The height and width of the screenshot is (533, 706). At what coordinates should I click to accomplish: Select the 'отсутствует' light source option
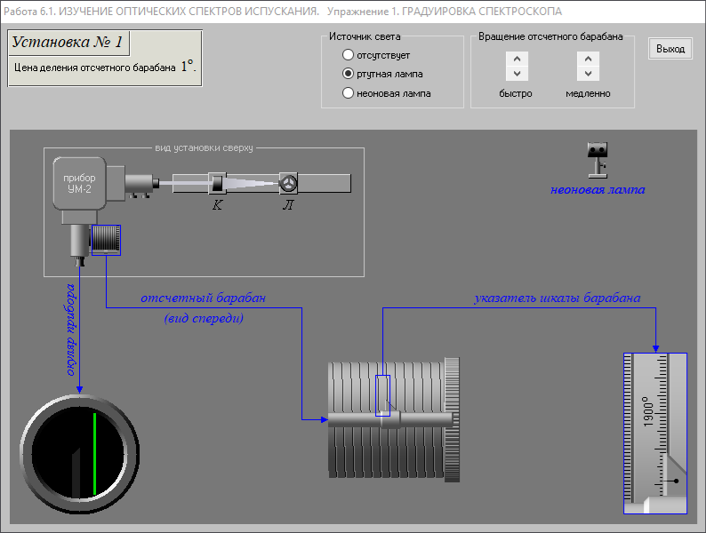tap(349, 55)
